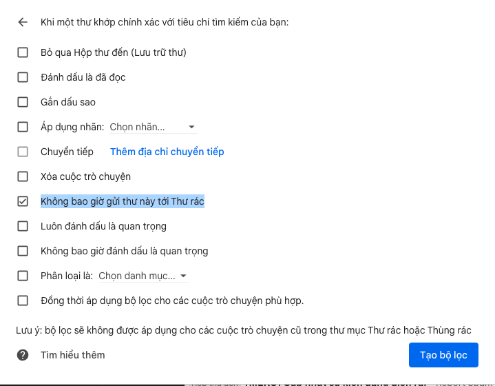Tick the 'Gắn dấu sao' checkbox
This screenshot has width=495, height=386.
point(23,102)
